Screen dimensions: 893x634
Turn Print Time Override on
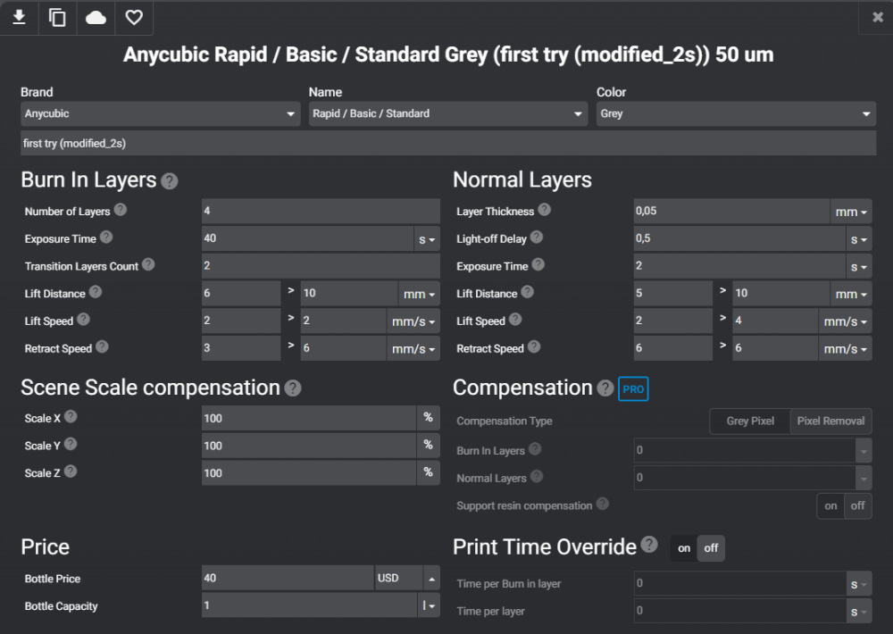684,548
